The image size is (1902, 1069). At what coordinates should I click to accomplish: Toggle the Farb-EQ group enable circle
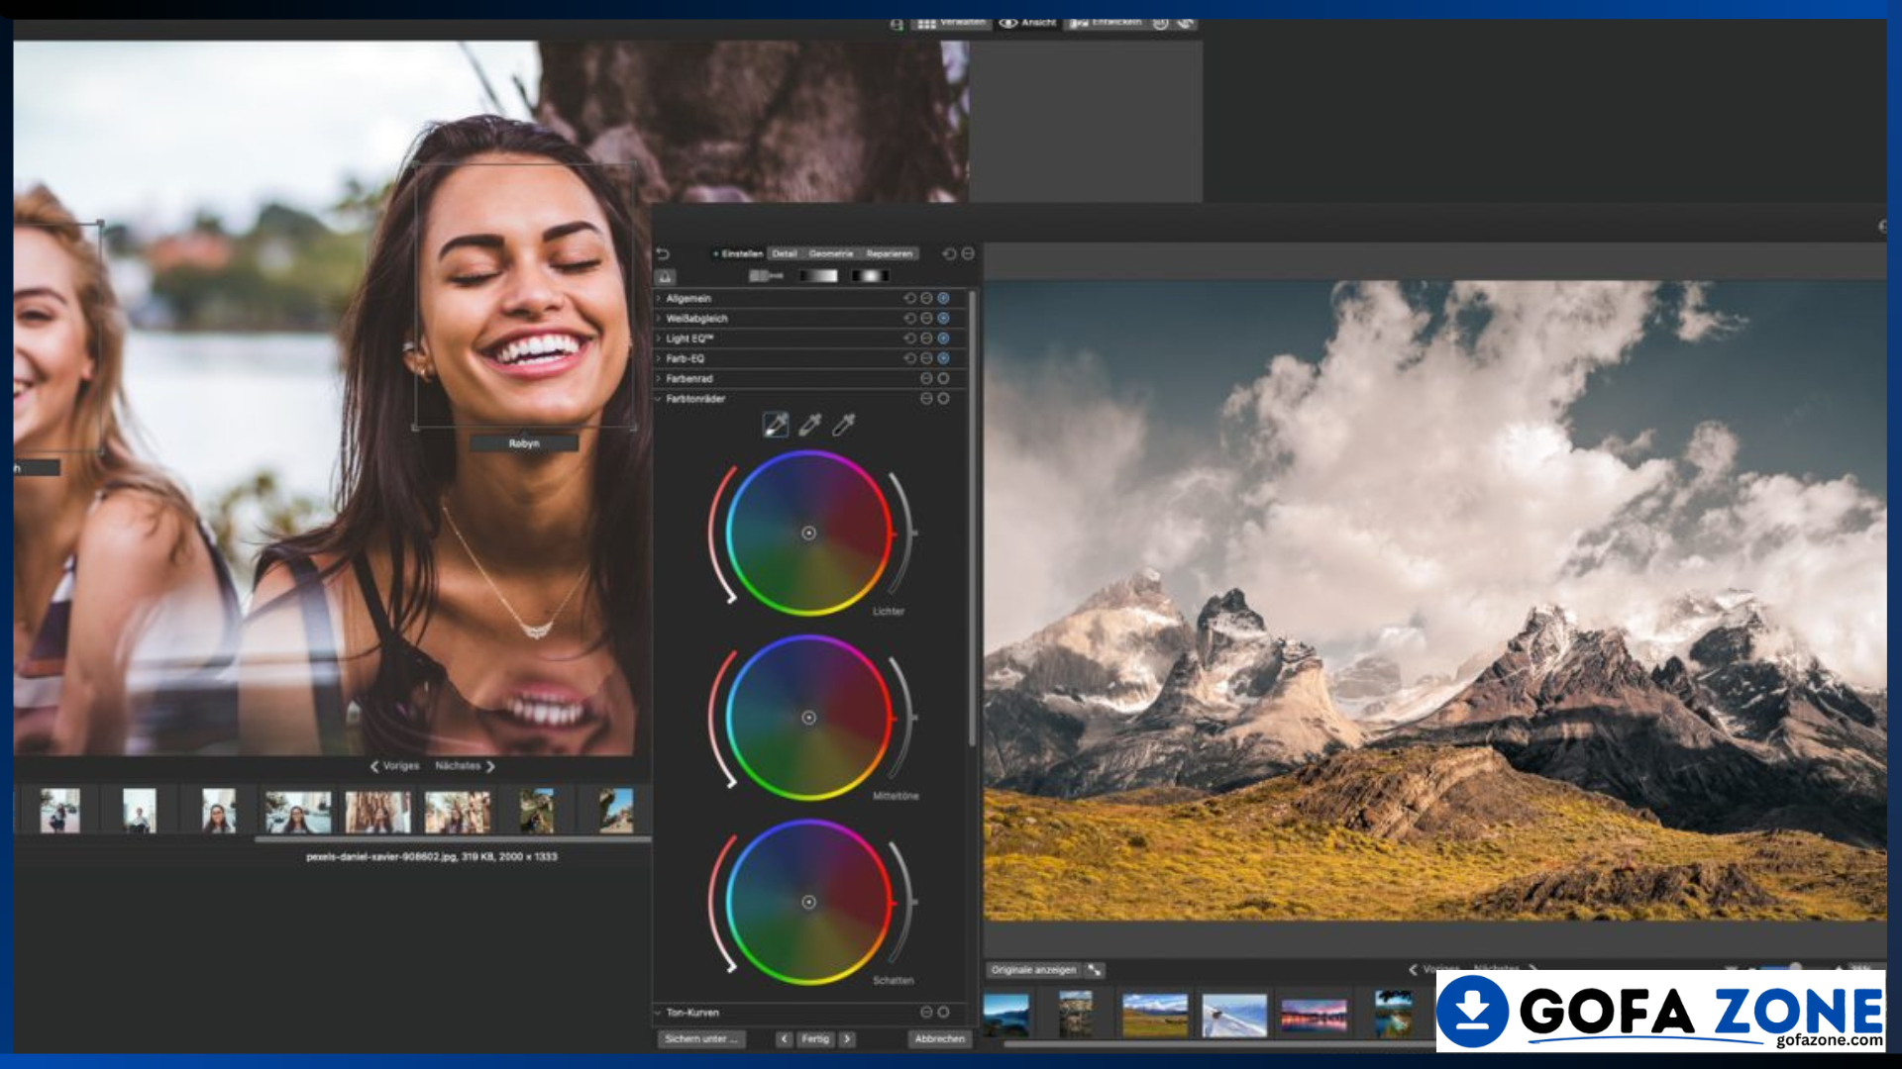pyautogui.click(x=943, y=358)
